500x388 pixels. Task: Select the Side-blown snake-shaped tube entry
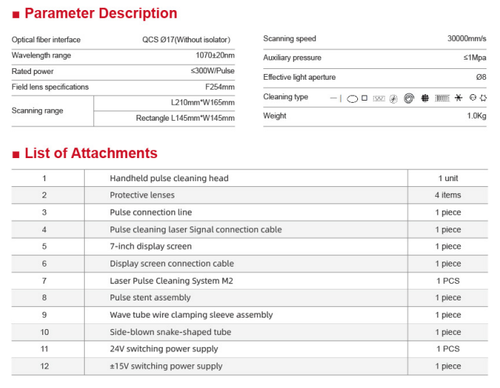171,332
